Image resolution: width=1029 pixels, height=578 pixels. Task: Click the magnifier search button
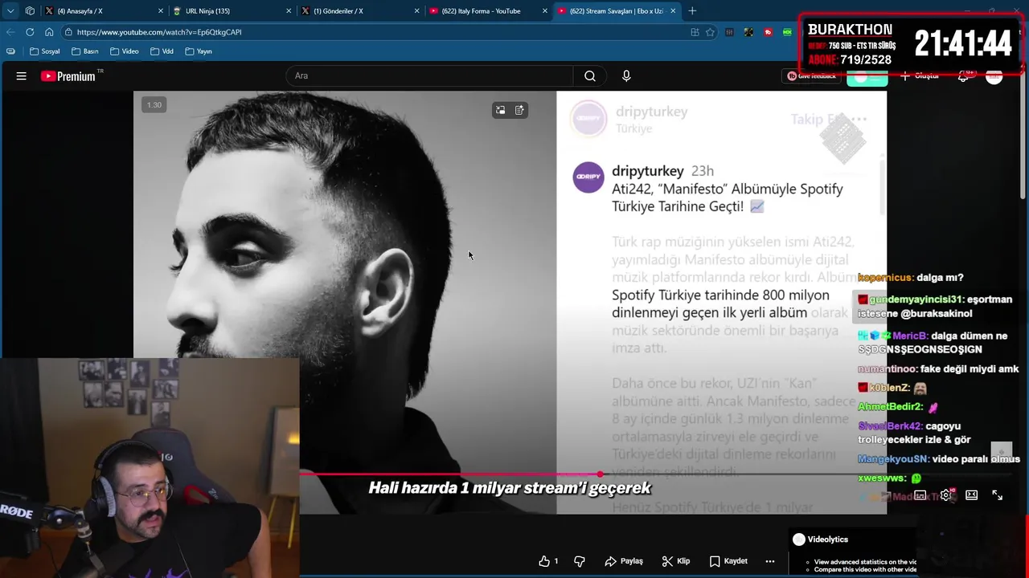point(590,75)
